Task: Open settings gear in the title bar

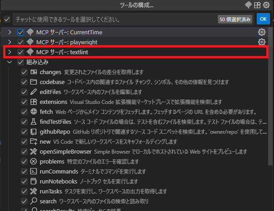Action: click(x=266, y=5)
